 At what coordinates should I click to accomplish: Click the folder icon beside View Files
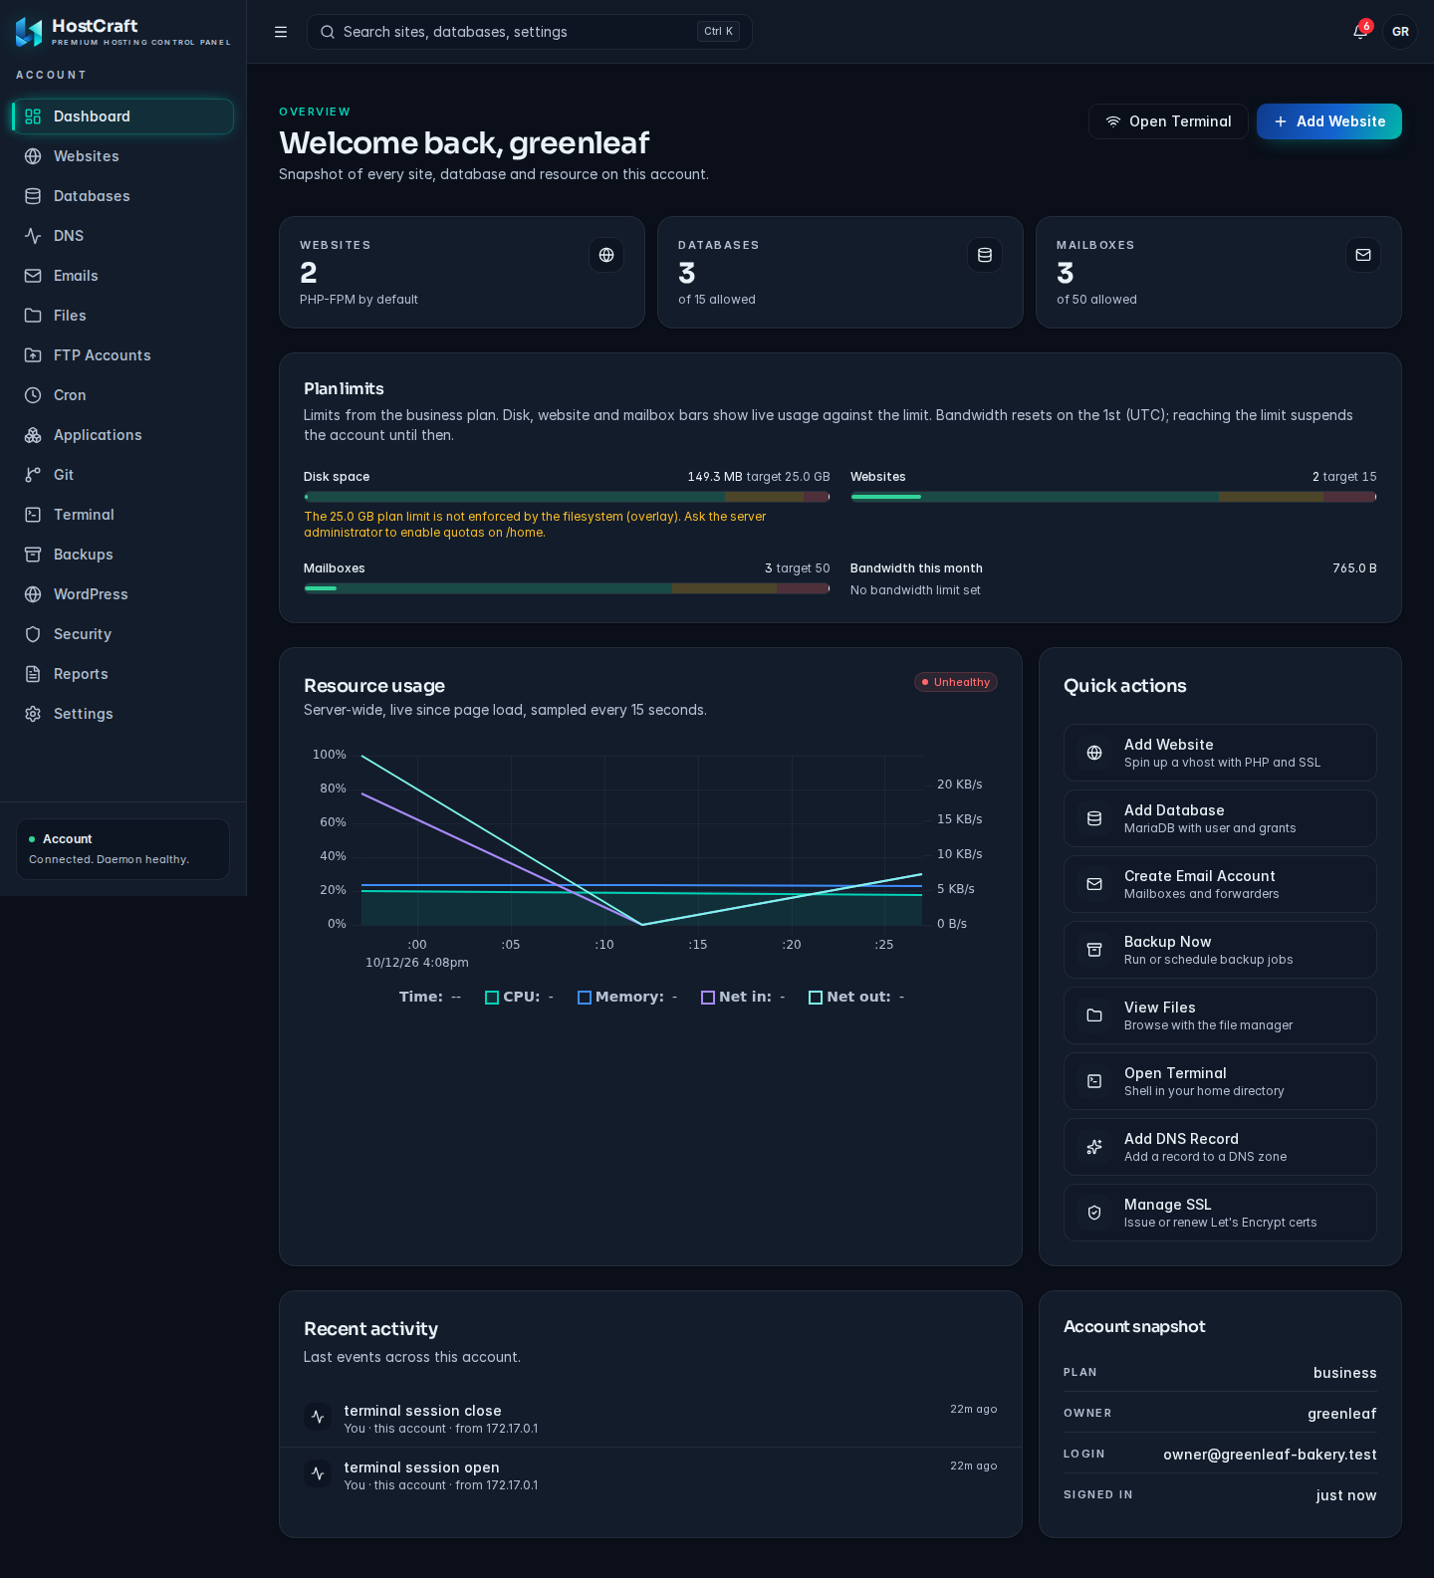[1094, 1015]
